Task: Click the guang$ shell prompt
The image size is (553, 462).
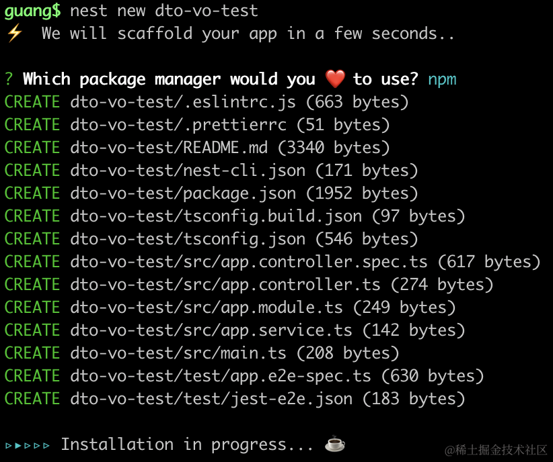Action: point(32,10)
